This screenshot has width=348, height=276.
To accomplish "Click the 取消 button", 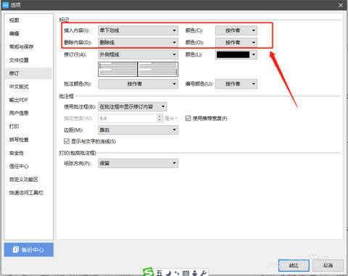I will (328, 266).
